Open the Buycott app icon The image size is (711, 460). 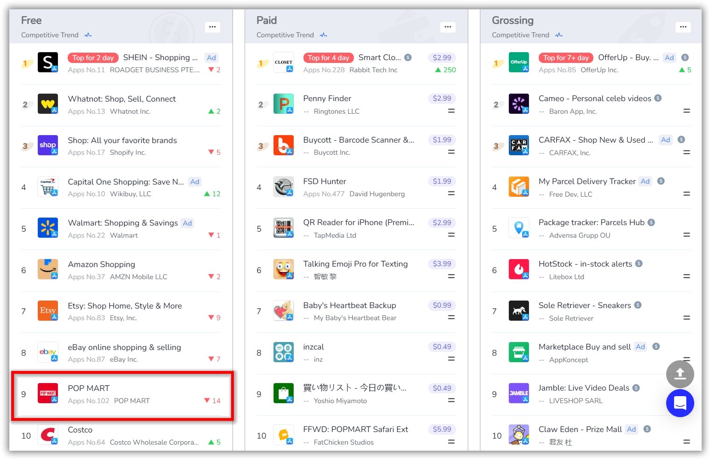click(x=283, y=145)
